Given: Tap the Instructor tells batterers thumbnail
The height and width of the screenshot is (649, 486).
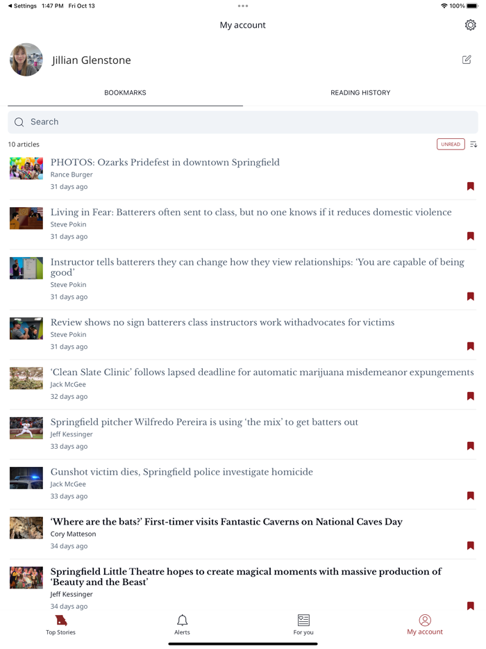Looking at the screenshot, I should pyautogui.click(x=26, y=268).
